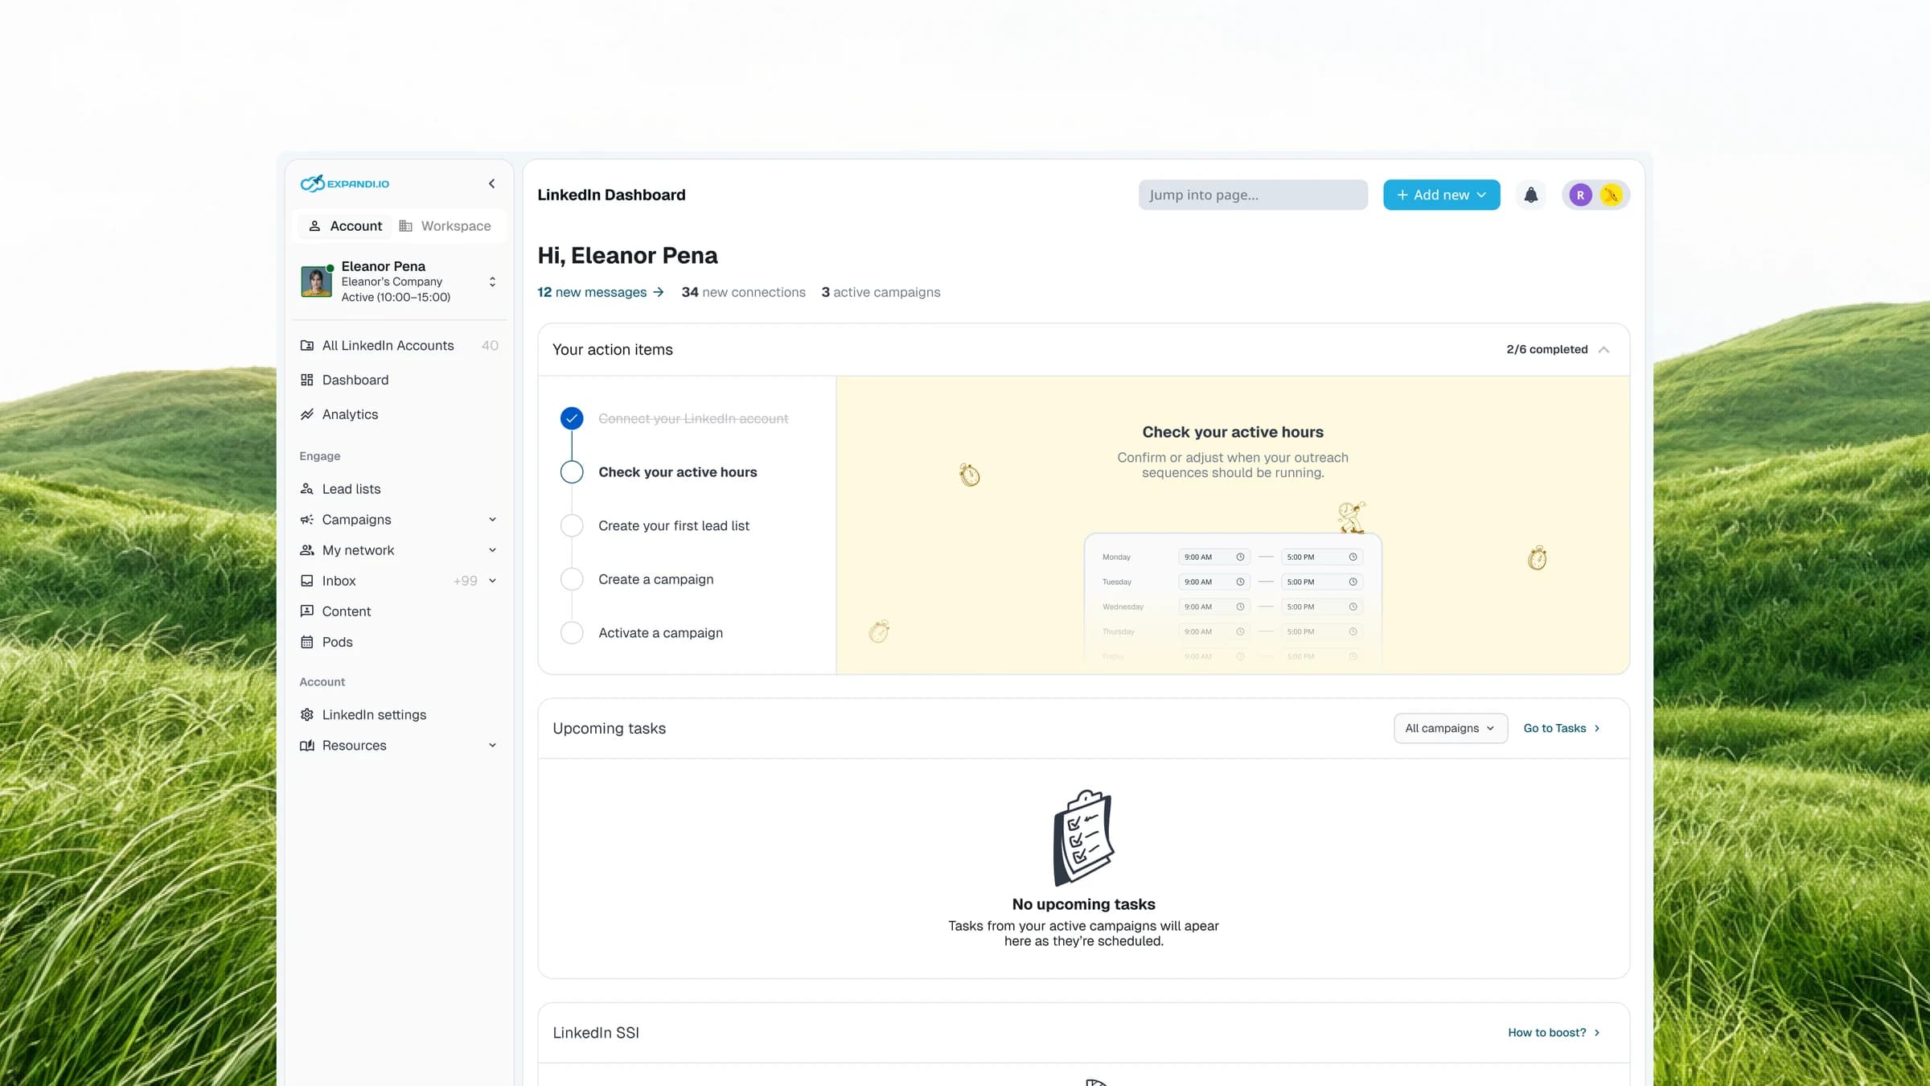Expand Resources submenu chevron
The height and width of the screenshot is (1086, 1930).
(492, 746)
